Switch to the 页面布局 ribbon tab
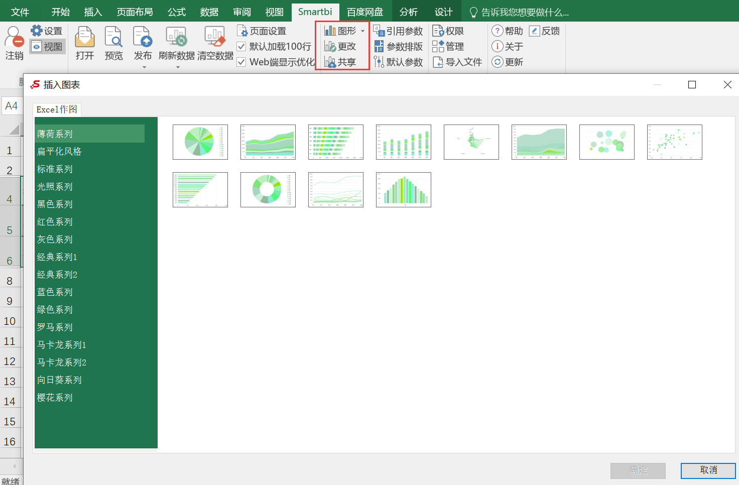 [x=135, y=12]
